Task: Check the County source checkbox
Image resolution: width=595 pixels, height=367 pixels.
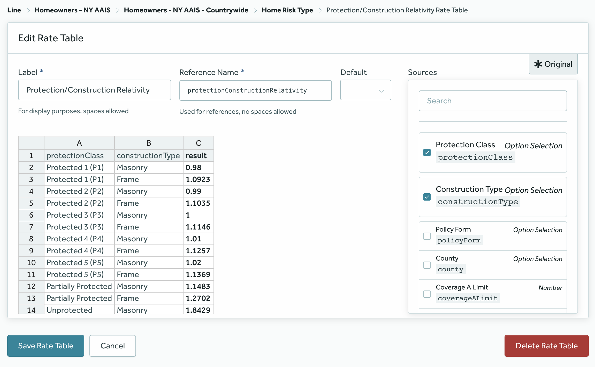Action: (x=427, y=265)
